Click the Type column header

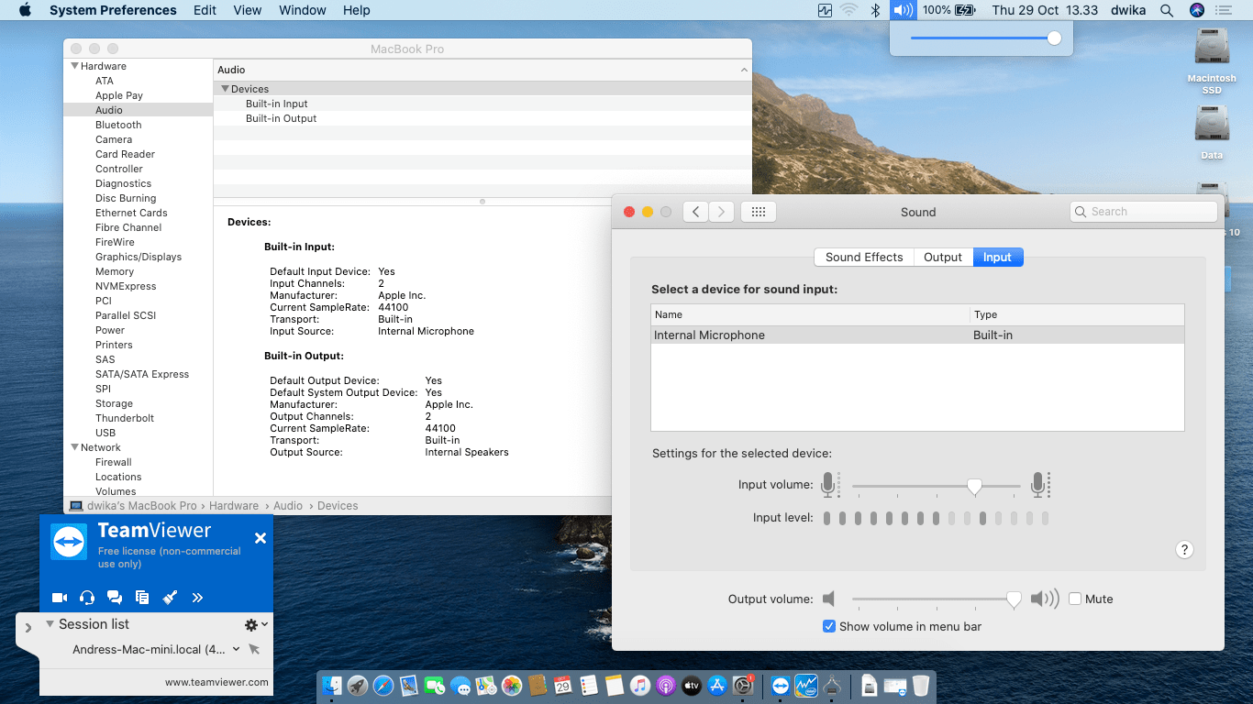pos(1077,314)
